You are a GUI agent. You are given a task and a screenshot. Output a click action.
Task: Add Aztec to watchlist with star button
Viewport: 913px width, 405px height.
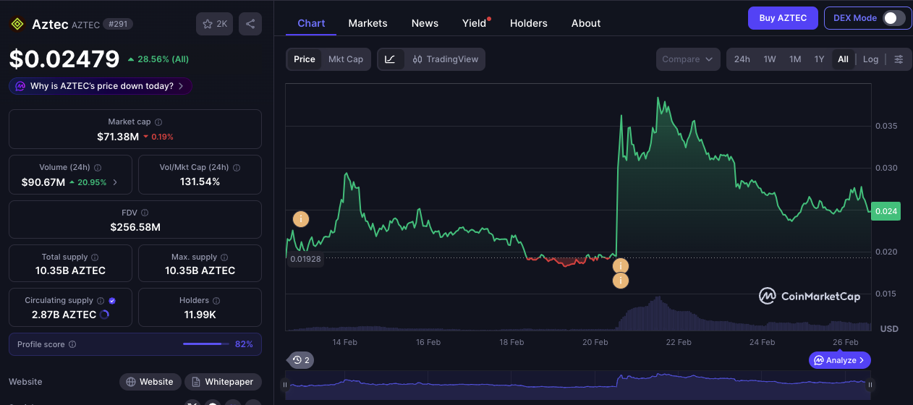point(214,24)
